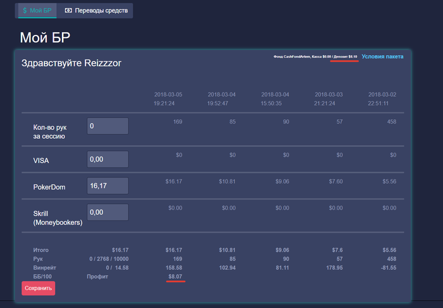Click VISA value $0 for 2018-03-05

pos(179,155)
